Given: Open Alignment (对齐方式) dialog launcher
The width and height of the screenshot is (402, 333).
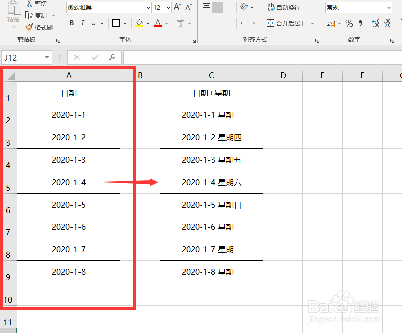Looking at the screenshot, I should point(317,41).
